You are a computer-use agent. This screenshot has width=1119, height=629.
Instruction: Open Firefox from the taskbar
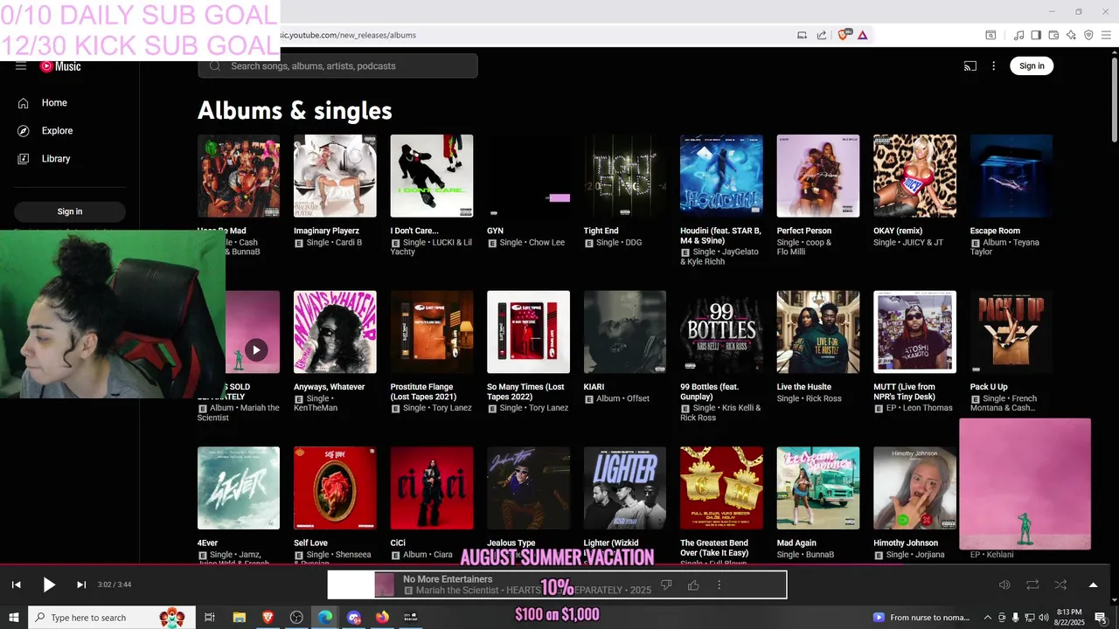click(382, 618)
